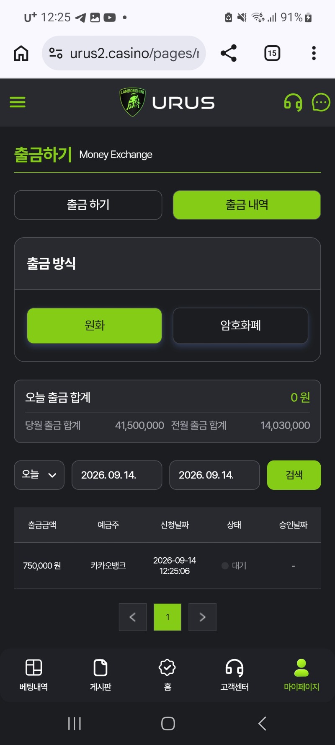
Task: Select 마이페이지 in bottom navigation
Action: [x=301, y=675]
